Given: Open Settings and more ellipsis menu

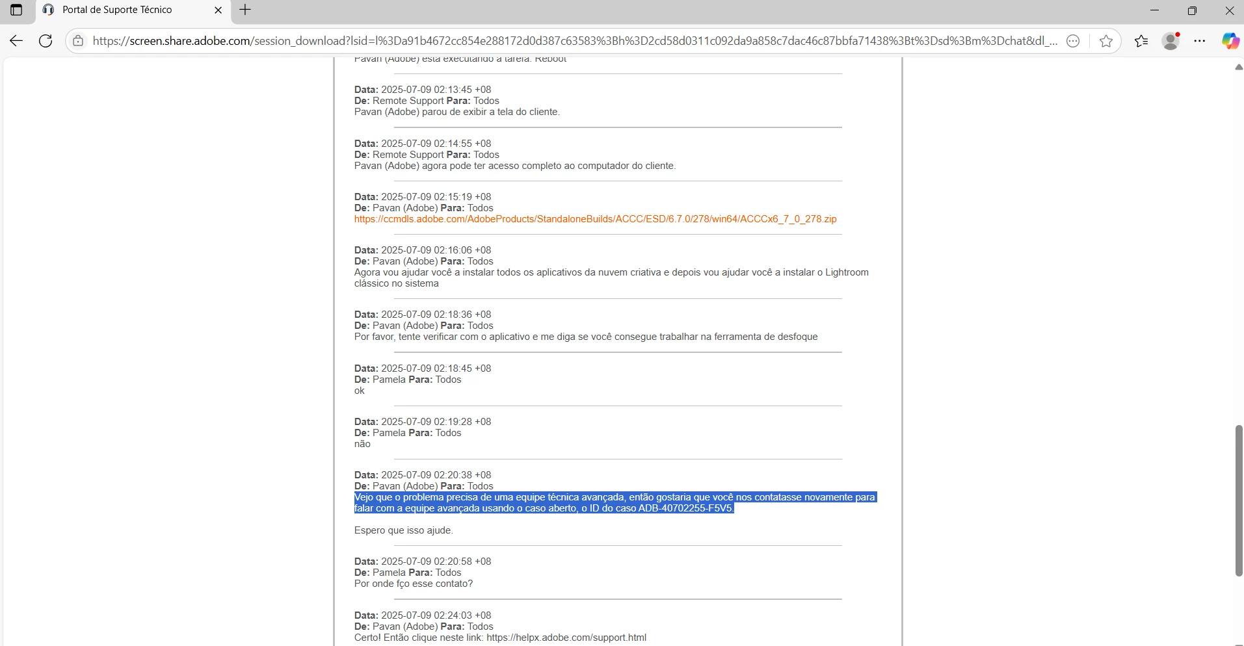Looking at the screenshot, I should (x=1200, y=41).
